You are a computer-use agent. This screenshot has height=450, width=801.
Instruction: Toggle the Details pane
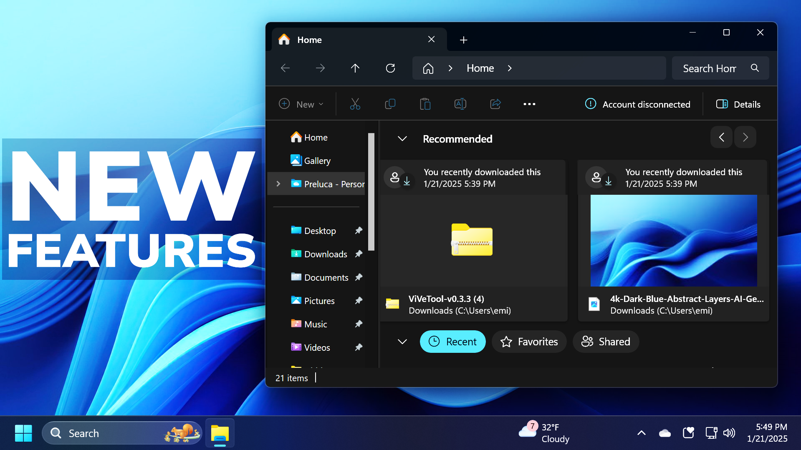click(x=738, y=104)
